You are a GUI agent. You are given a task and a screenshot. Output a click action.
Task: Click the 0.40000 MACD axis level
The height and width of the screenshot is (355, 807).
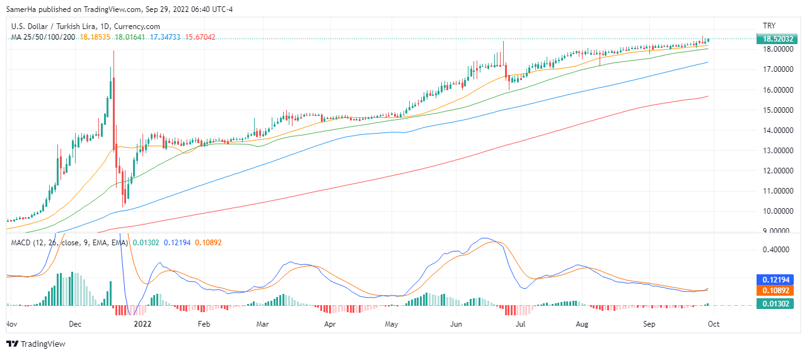pos(775,250)
